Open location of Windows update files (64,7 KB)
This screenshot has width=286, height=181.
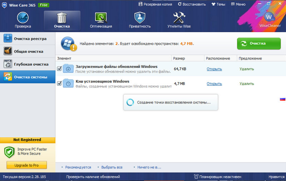(214, 69)
